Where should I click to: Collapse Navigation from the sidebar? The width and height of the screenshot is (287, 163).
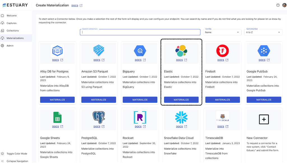click(18, 161)
